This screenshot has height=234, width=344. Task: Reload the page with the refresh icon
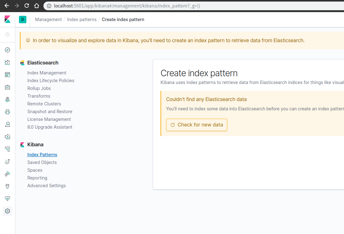coord(27,6)
